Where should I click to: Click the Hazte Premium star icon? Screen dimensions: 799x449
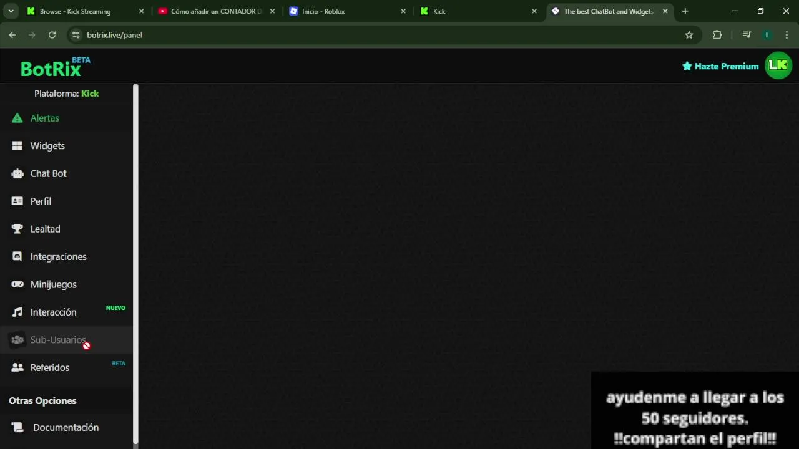pos(687,66)
